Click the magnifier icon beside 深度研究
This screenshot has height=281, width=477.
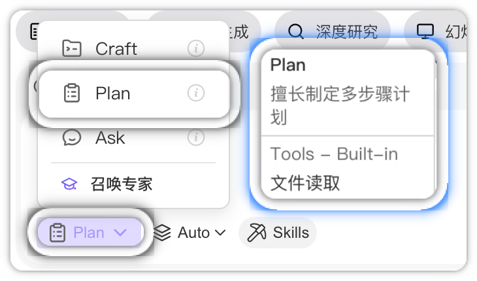coord(295,31)
